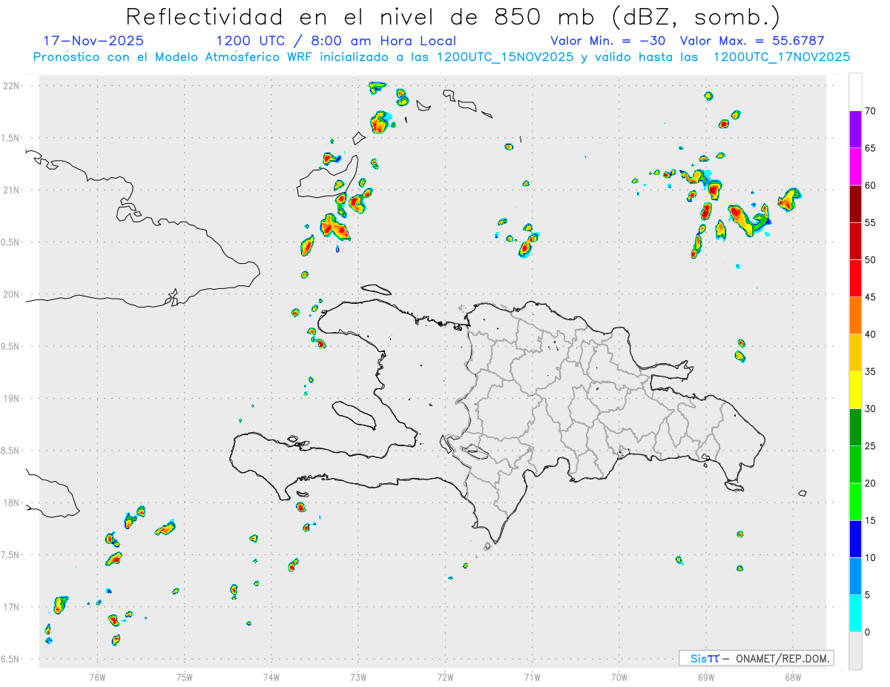Click the 'Valor Min. = -30' text

click(607, 41)
